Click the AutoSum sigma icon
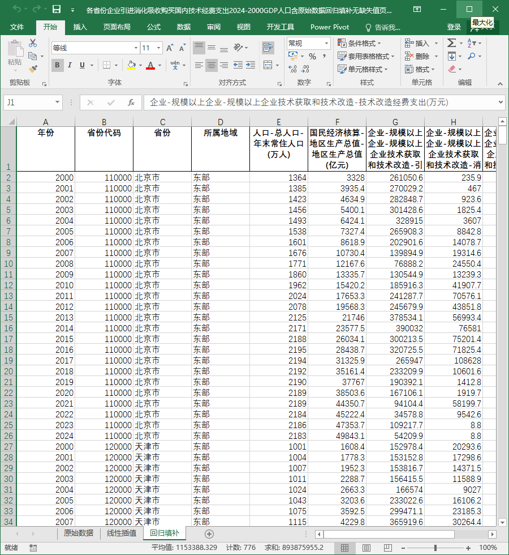 [x=451, y=43]
